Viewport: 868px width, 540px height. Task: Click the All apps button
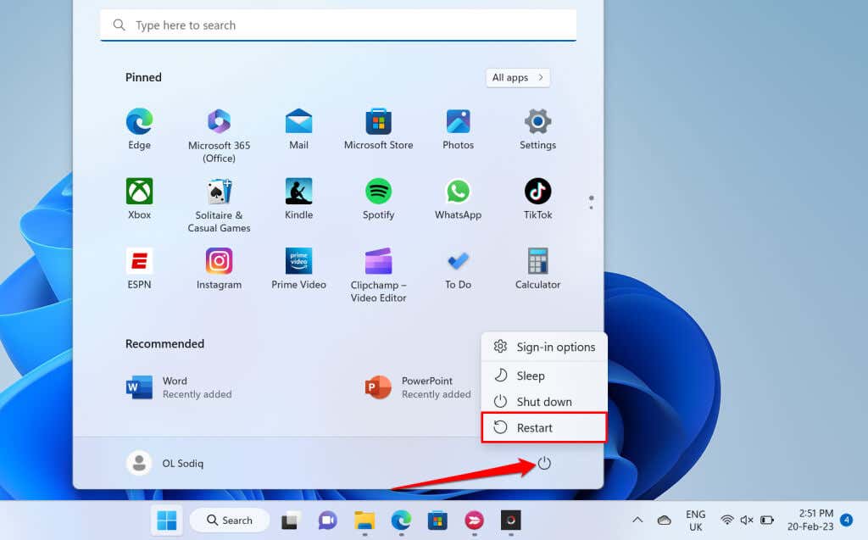pyautogui.click(x=518, y=77)
